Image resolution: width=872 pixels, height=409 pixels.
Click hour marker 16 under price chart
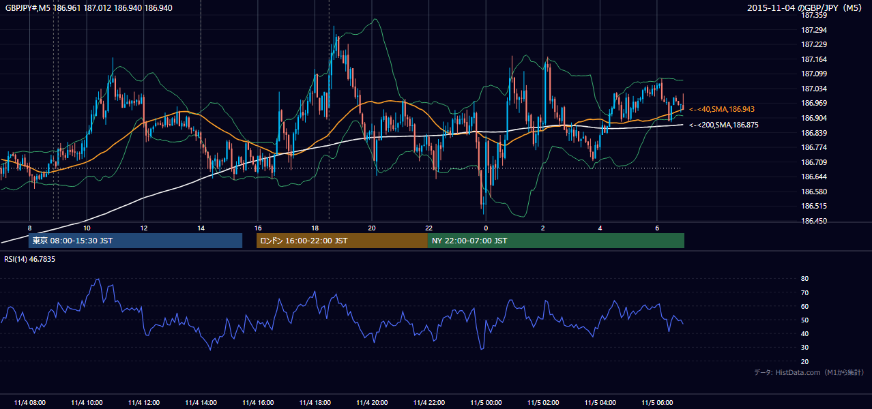(257, 228)
